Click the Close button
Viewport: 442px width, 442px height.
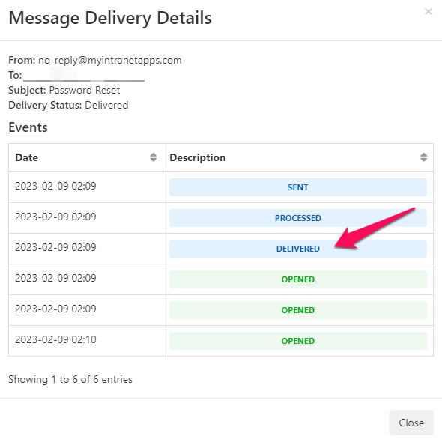(x=411, y=423)
